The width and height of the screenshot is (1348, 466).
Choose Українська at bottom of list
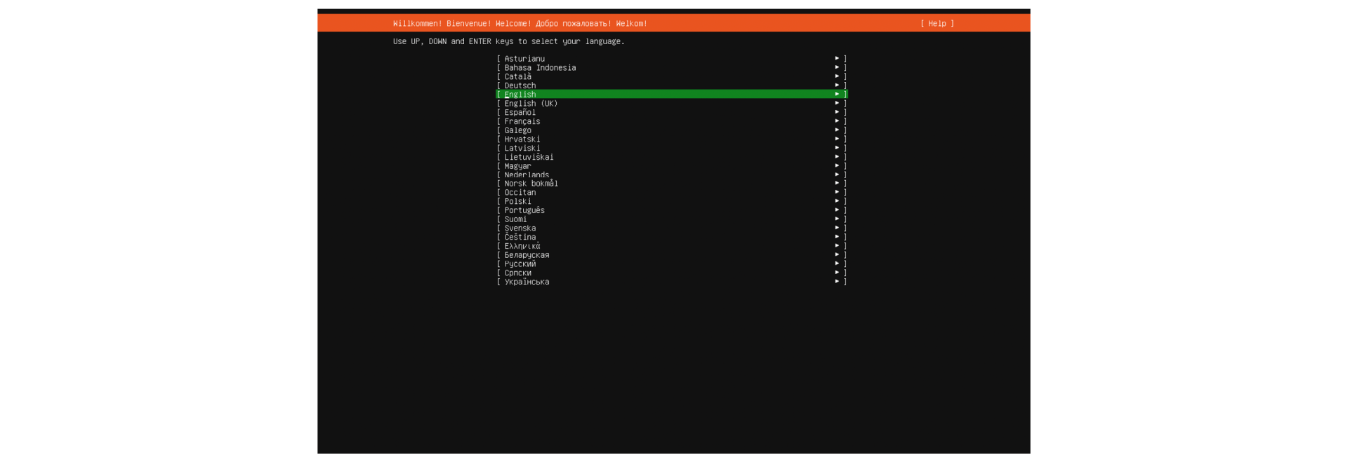pos(527,282)
